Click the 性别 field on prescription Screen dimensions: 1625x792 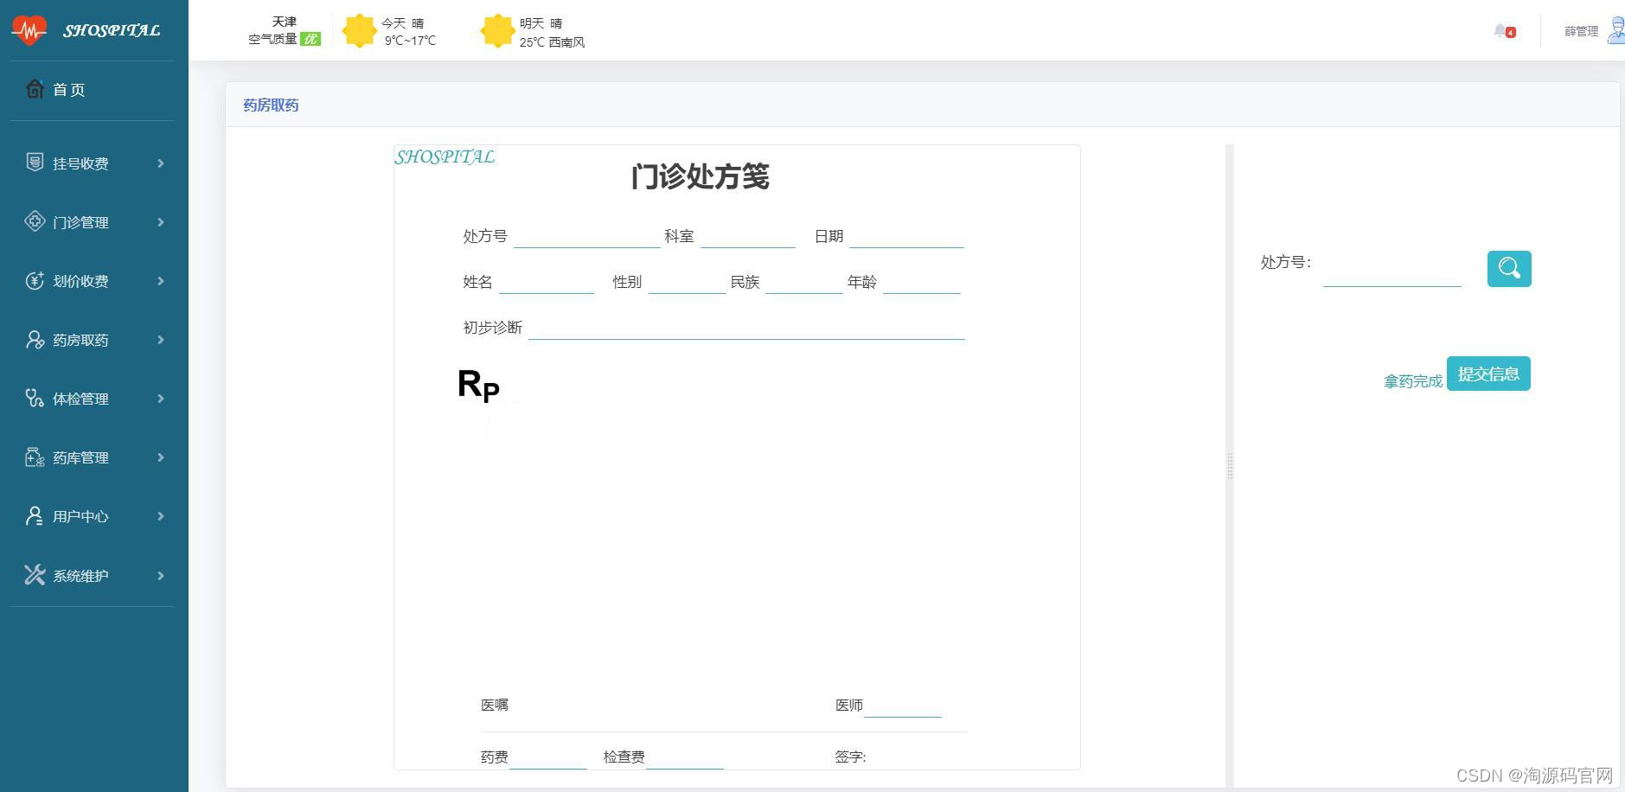[688, 282]
